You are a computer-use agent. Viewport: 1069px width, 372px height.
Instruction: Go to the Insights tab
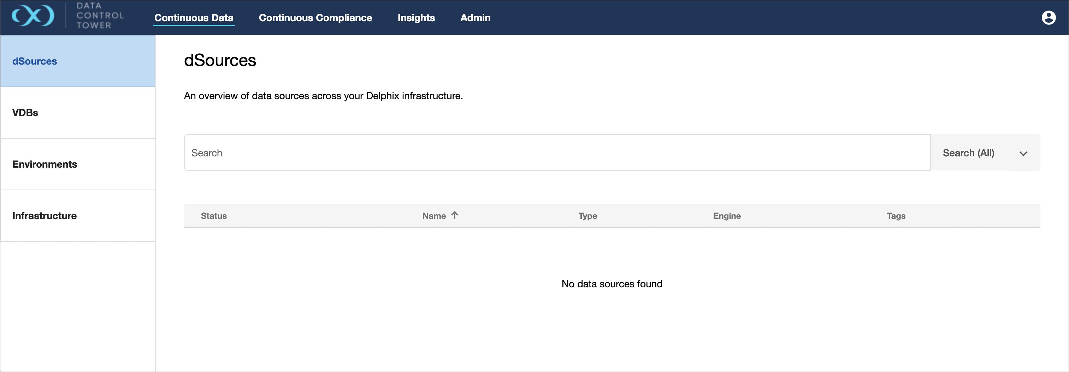click(x=416, y=18)
